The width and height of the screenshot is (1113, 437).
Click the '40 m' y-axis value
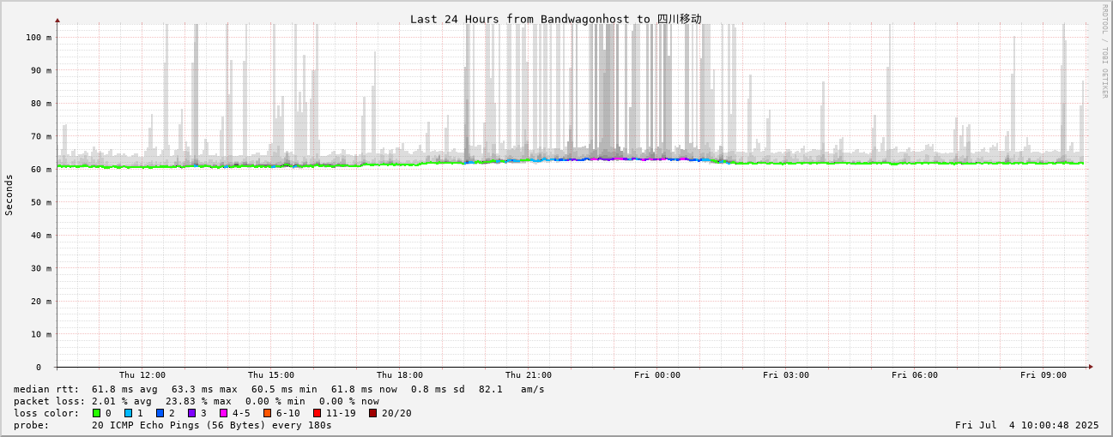[41, 236]
